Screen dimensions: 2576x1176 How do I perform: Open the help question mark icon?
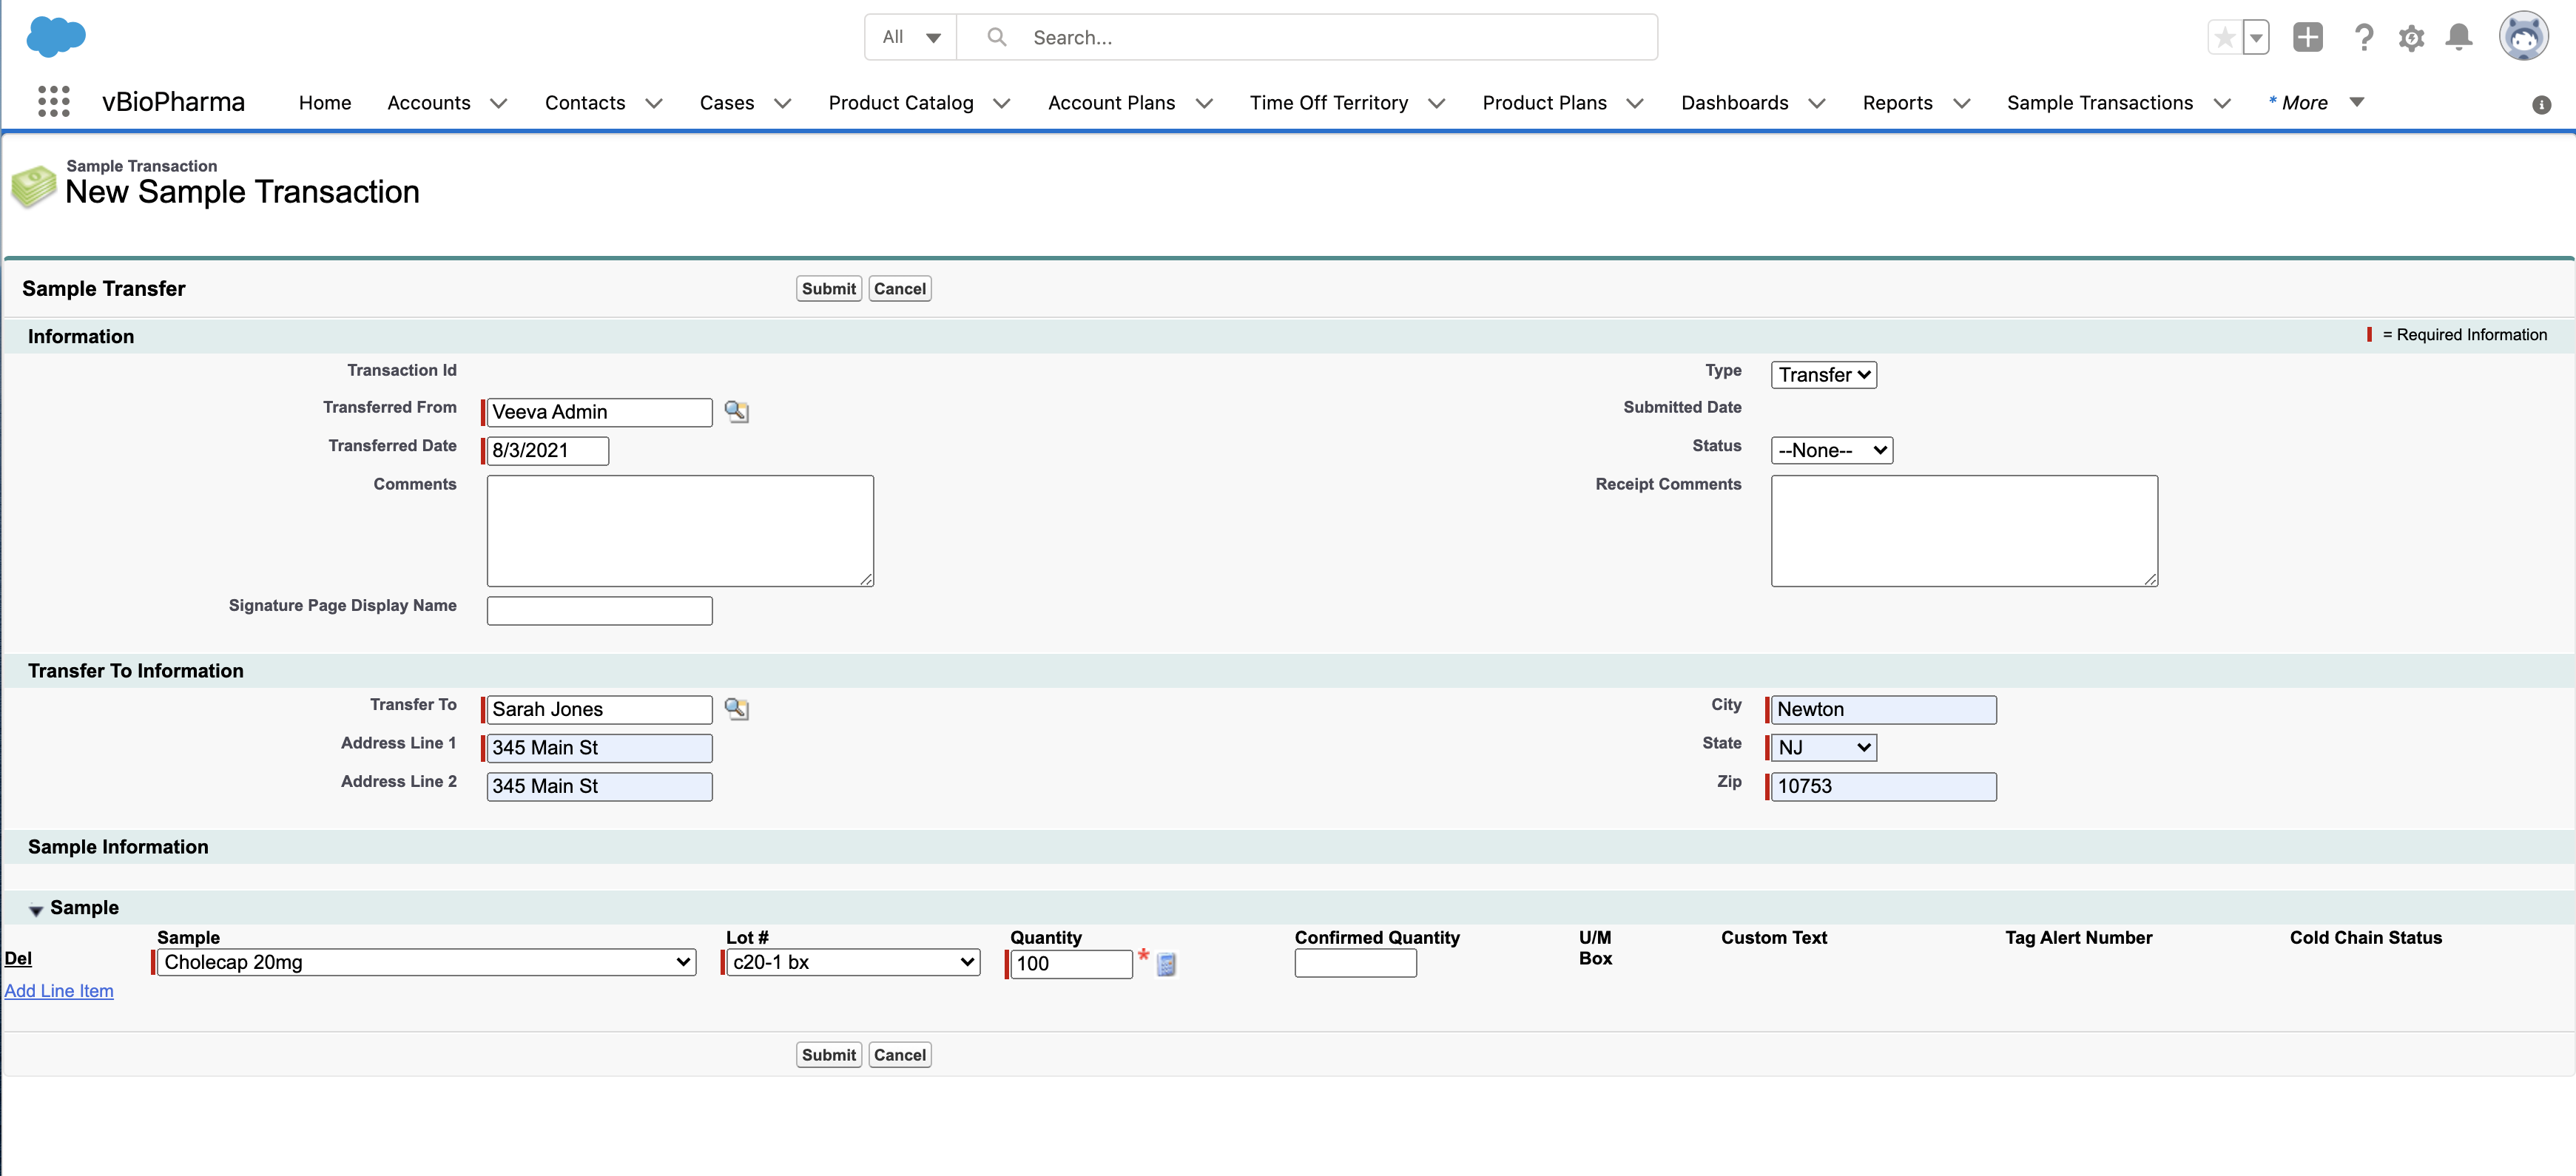(2363, 38)
